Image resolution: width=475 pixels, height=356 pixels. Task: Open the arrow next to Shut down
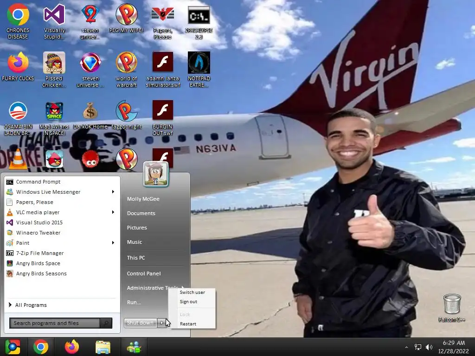click(x=161, y=323)
